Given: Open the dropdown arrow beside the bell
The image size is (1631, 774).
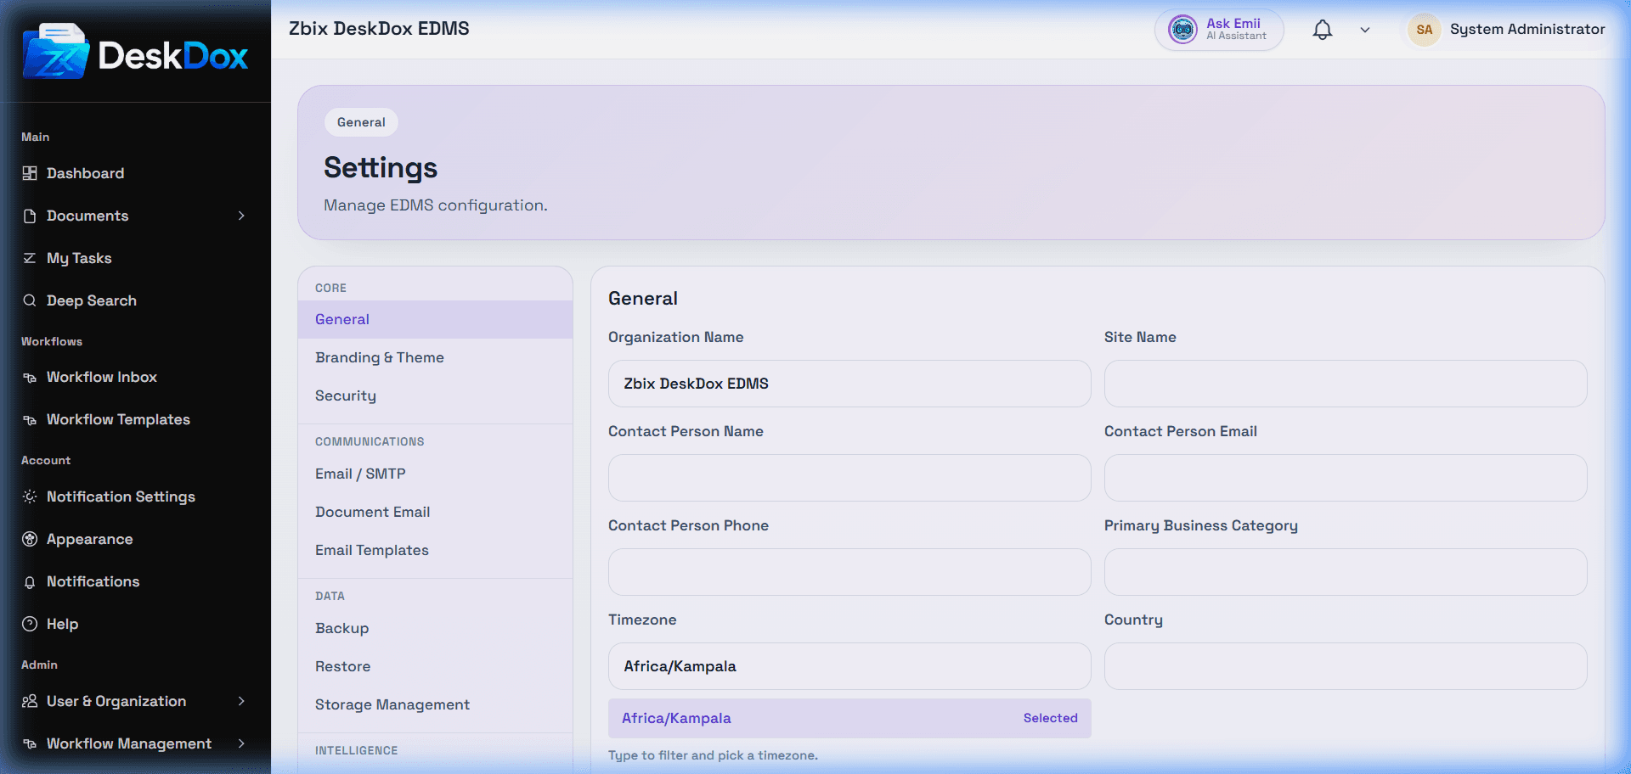Looking at the screenshot, I should coord(1365,30).
